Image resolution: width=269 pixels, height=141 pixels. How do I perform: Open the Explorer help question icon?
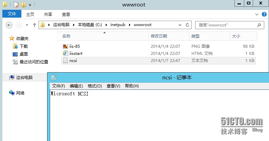pos(264,14)
